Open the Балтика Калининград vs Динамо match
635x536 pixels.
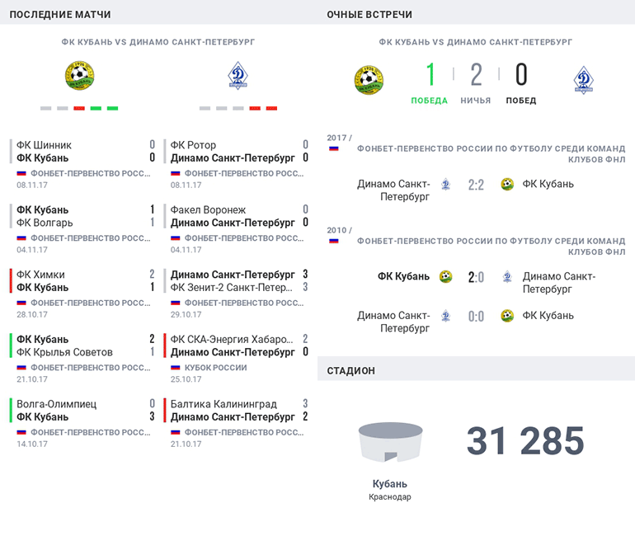pos(237,423)
